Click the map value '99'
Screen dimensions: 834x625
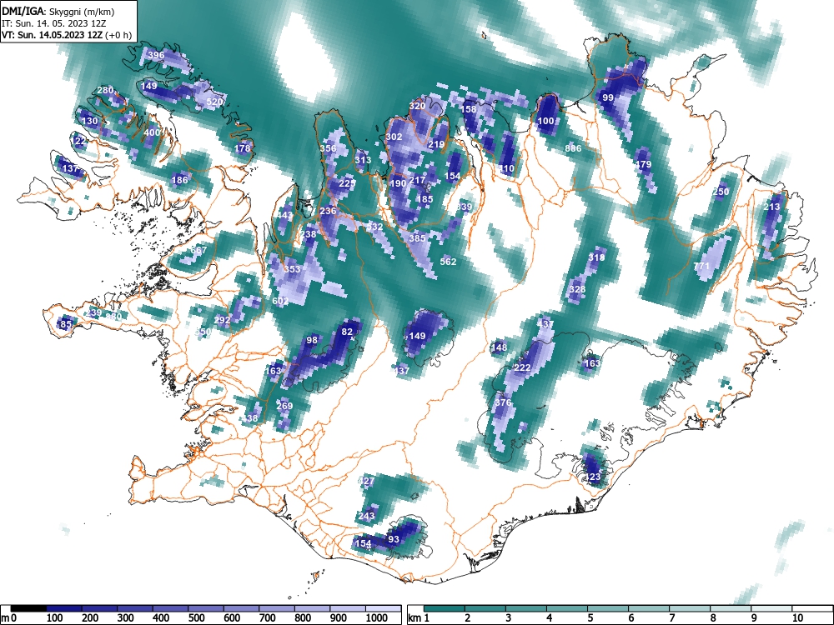pyautogui.click(x=608, y=97)
